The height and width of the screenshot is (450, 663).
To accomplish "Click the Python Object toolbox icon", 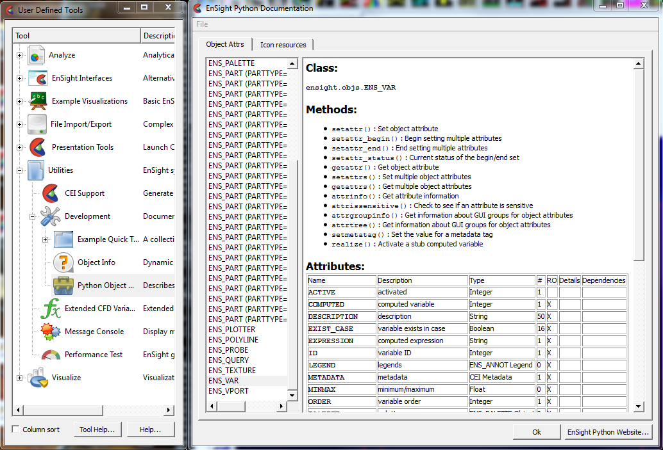I will (x=63, y=285).
